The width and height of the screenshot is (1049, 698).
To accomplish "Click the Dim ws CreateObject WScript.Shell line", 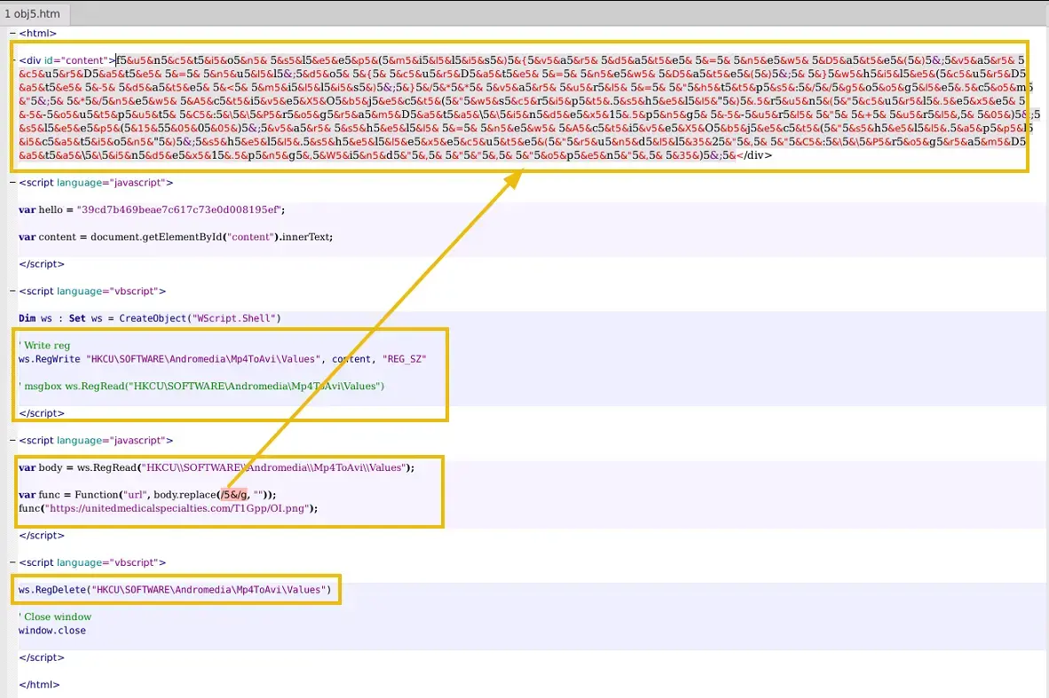I will point(150,318).
